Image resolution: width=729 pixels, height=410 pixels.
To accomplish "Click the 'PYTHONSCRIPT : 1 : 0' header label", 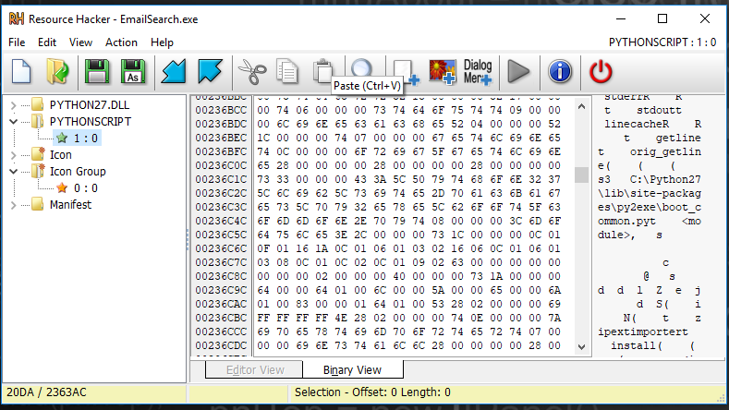I will (x=662, y=42).
